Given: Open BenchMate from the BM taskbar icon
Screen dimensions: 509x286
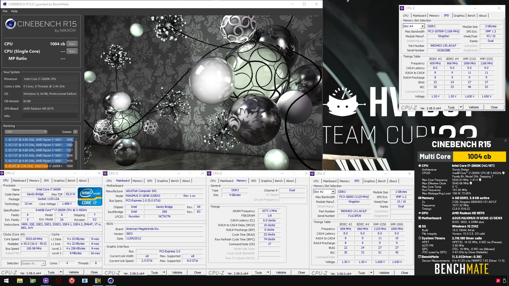Looking at the screenshot, I should click(x=98, y=281).
